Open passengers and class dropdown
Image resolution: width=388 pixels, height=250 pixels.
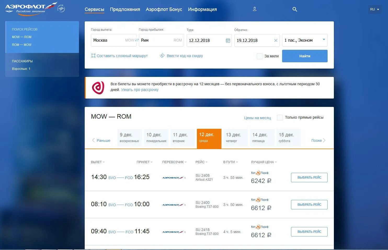(x=305, y=40)
